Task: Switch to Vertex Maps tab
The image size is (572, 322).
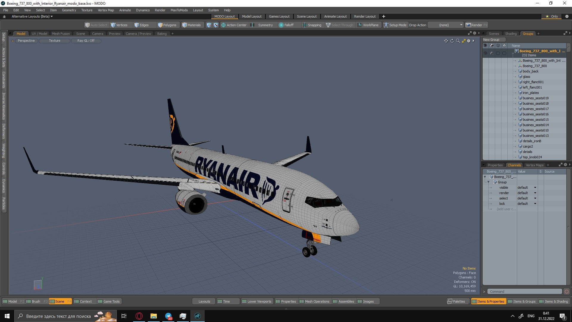Action: [534, 165]
